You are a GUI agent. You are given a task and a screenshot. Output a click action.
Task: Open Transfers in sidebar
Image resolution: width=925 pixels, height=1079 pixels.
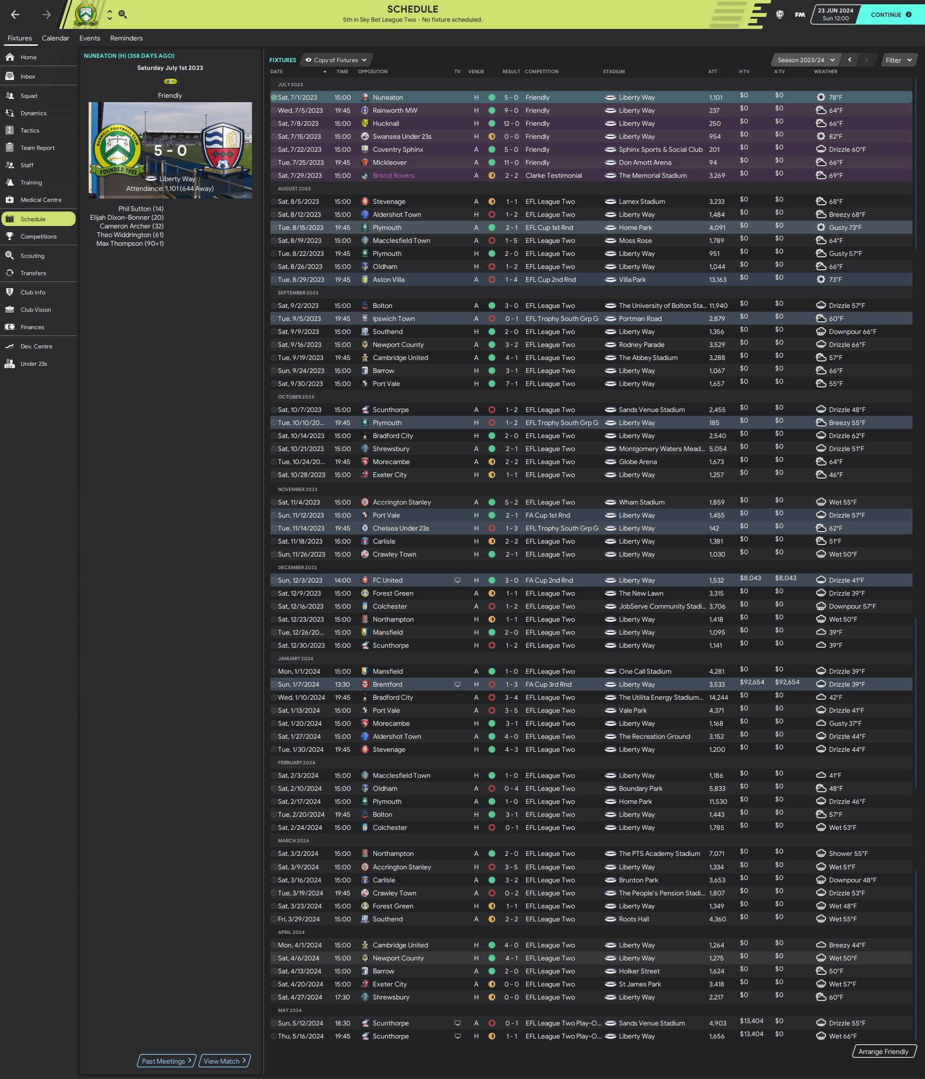click(39, 273)
